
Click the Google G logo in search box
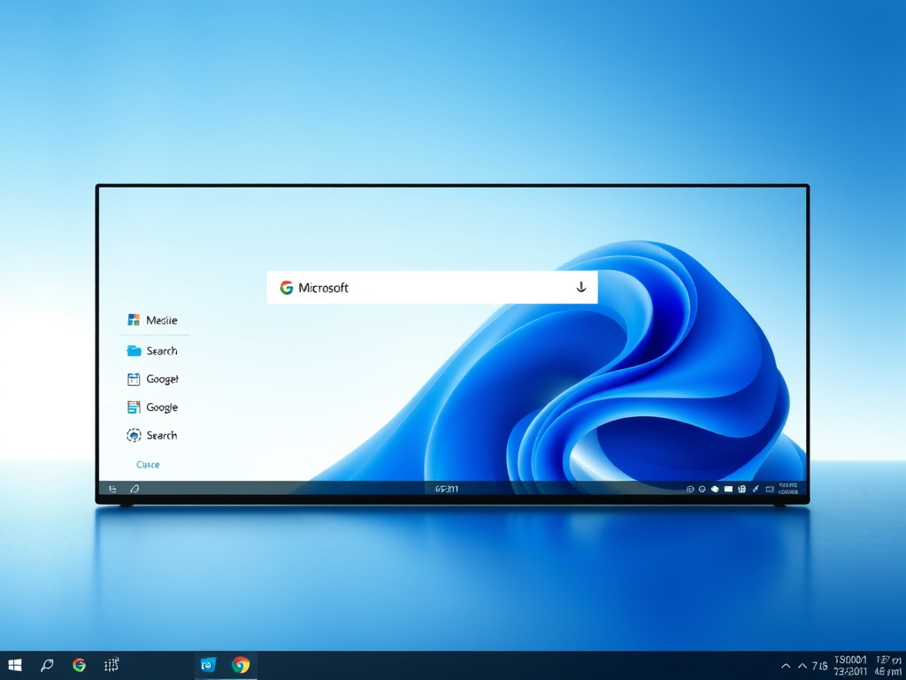tap(287, 288)
